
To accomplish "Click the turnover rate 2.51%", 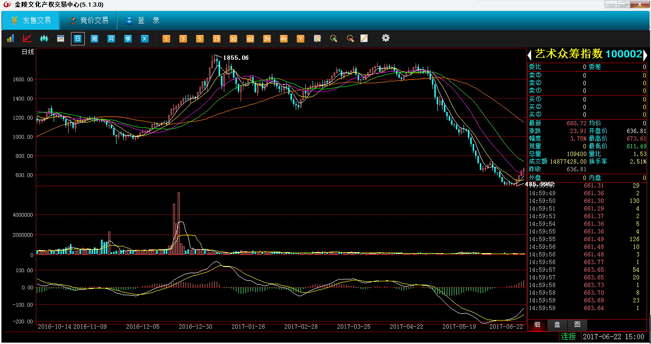I will click(639, 162).
